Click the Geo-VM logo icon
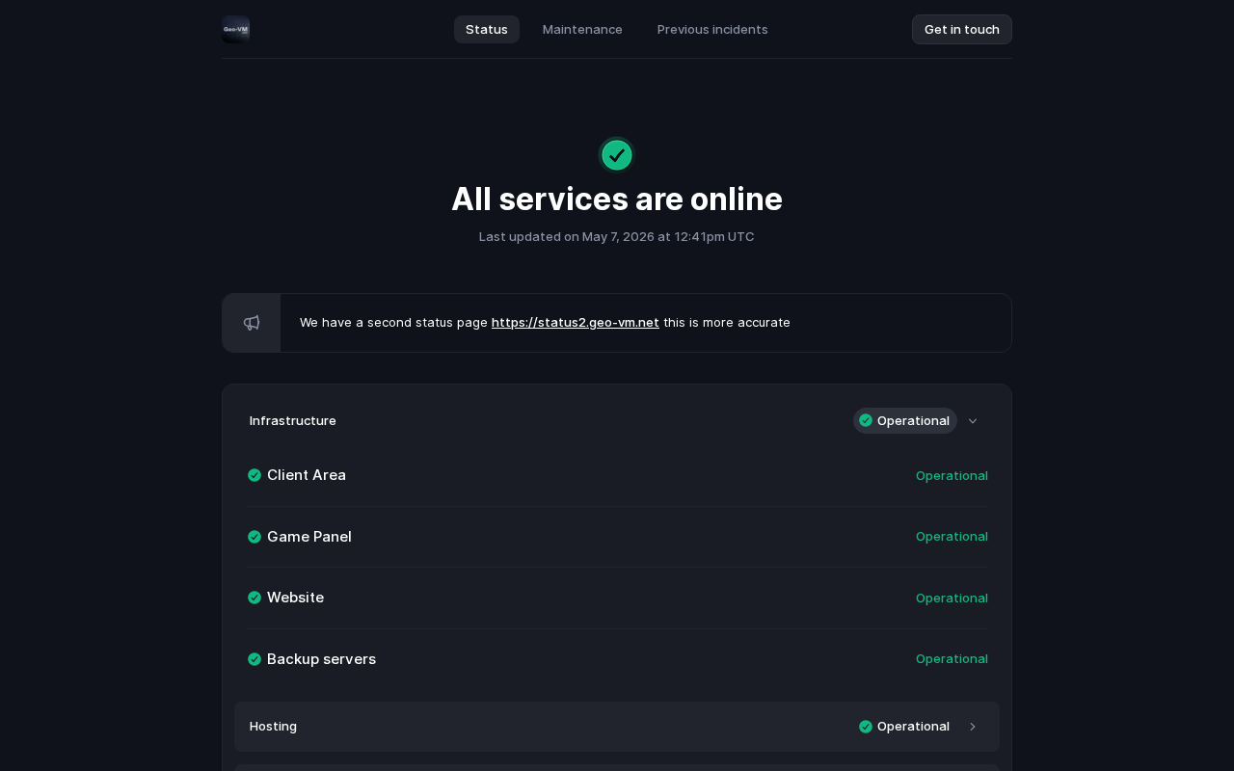 pos(236,29)
